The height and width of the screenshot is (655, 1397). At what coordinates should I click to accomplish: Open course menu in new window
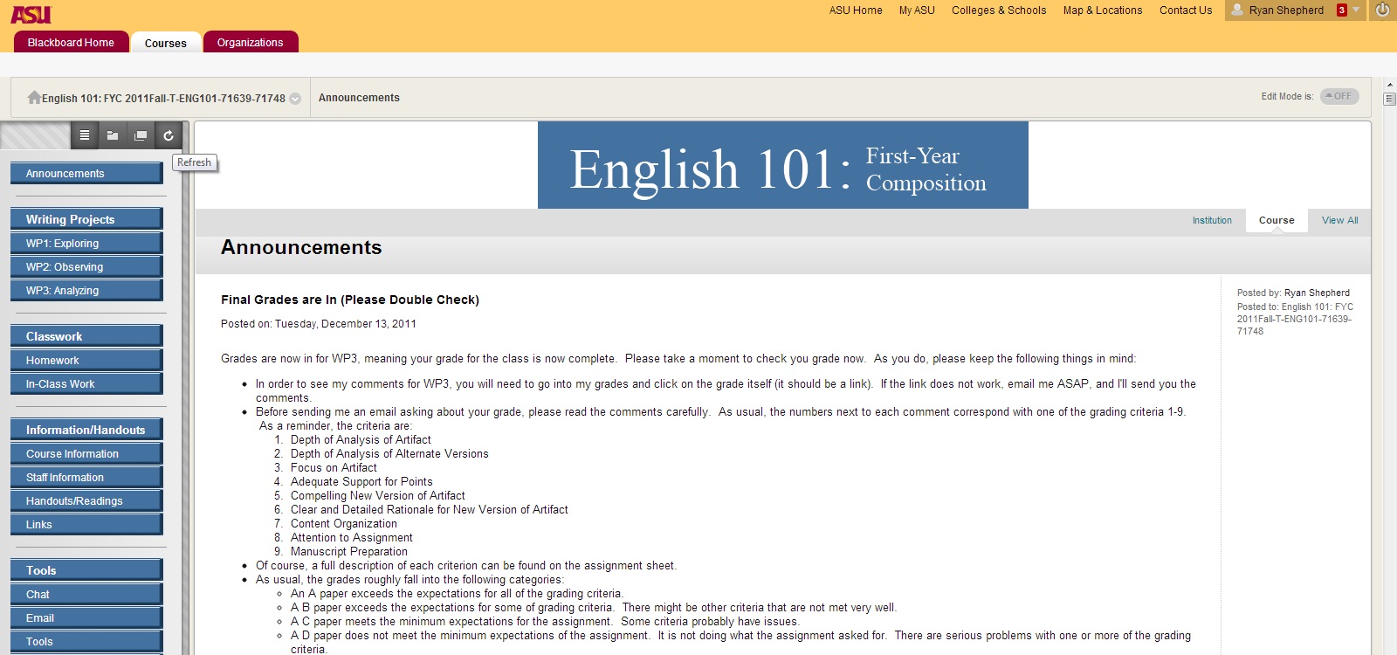click(141, 135)
